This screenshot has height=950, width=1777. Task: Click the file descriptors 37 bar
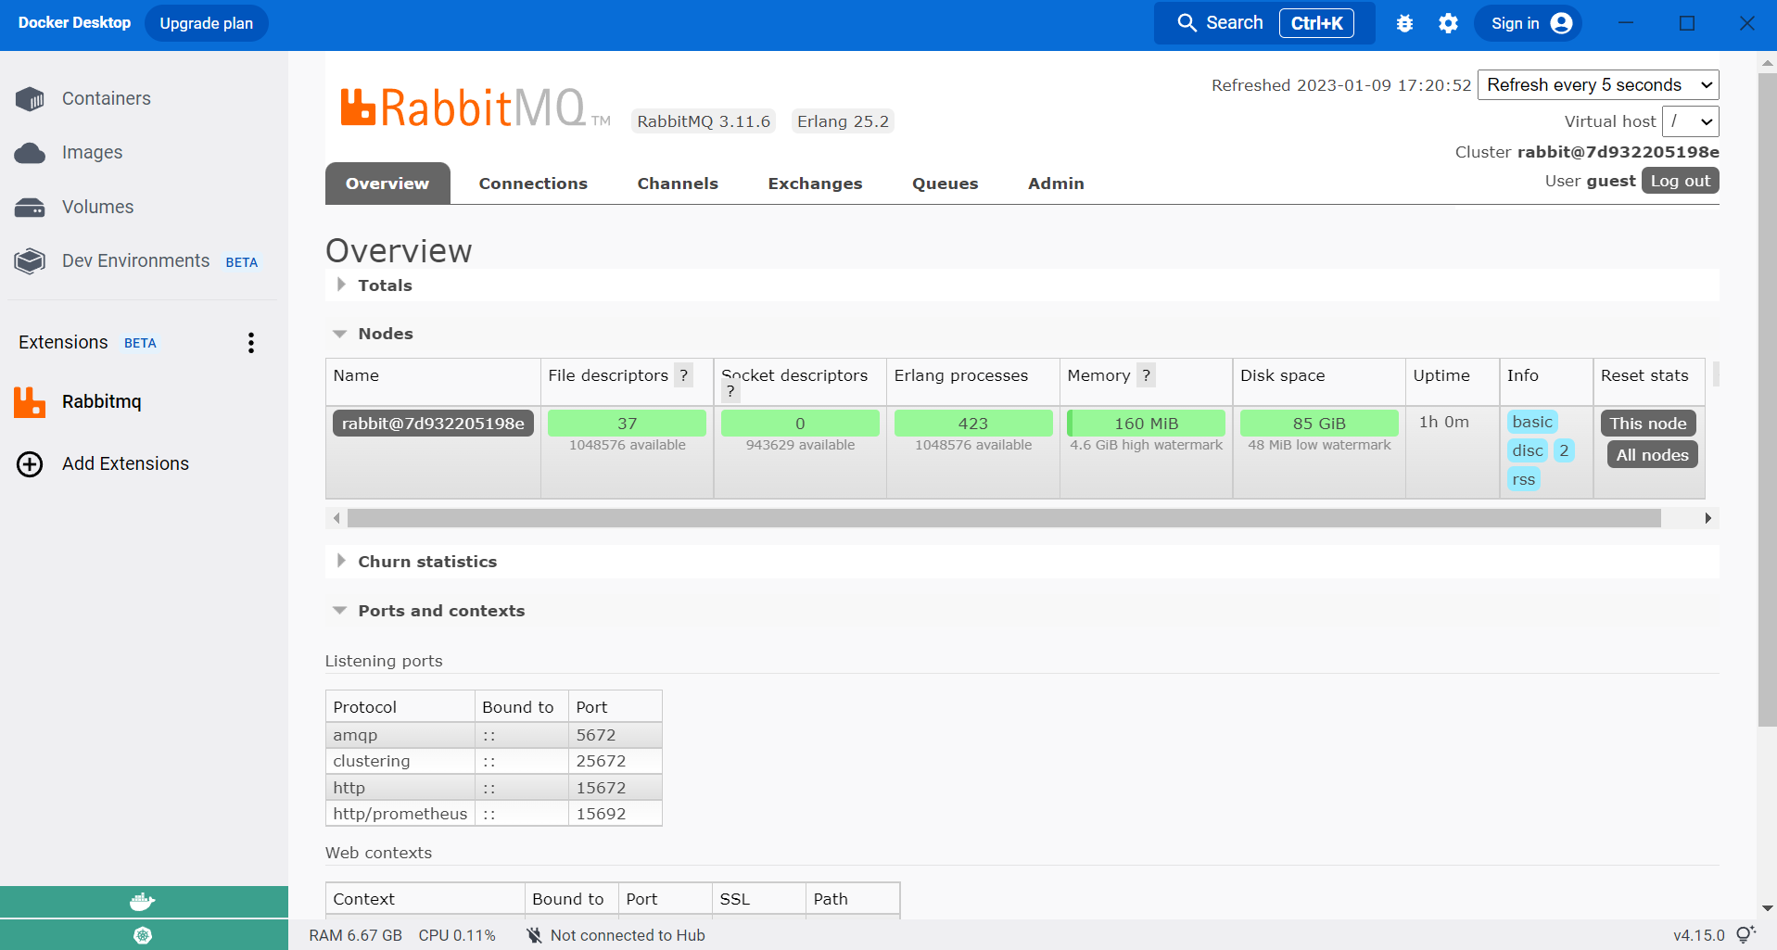click(x=627, y=424)
